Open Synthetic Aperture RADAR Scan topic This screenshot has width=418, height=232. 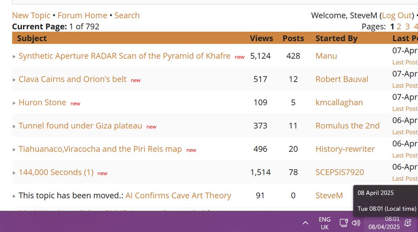pyautogui.click(x=124, y=56)
